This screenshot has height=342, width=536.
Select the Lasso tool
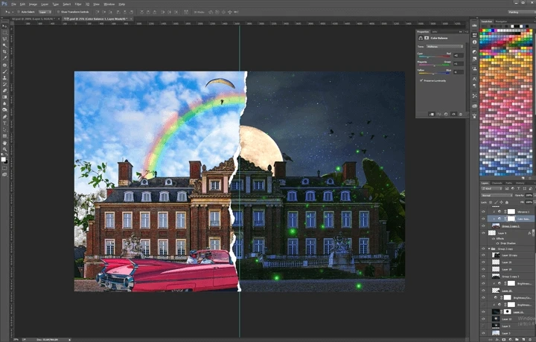tap(4, 39)
